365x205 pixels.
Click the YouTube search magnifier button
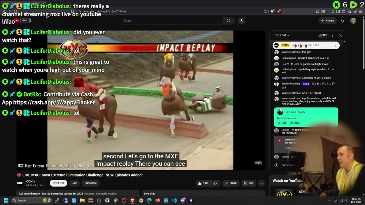229,20
